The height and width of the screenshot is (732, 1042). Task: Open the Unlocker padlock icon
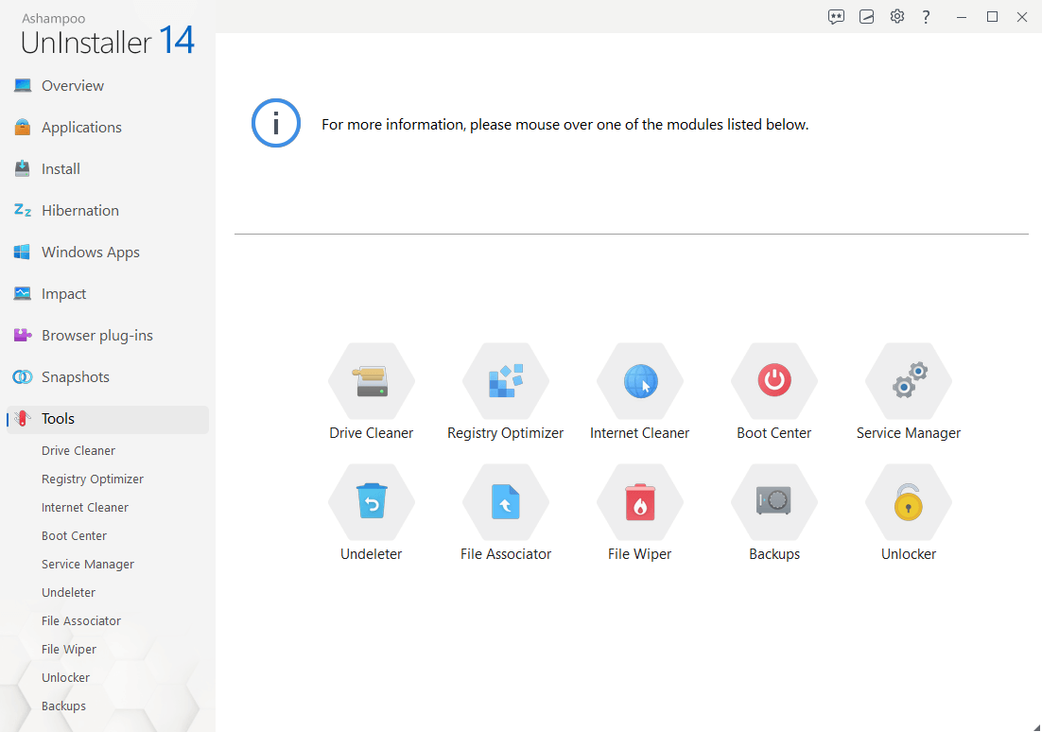(x=909, y=502)
